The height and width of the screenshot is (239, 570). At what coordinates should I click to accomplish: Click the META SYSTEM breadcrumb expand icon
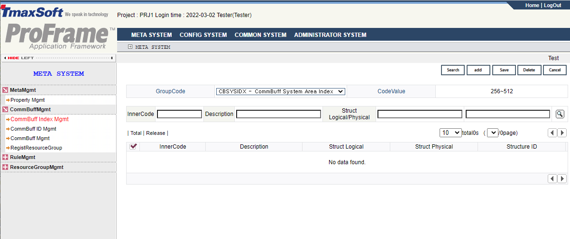click(x=130, y=47)
